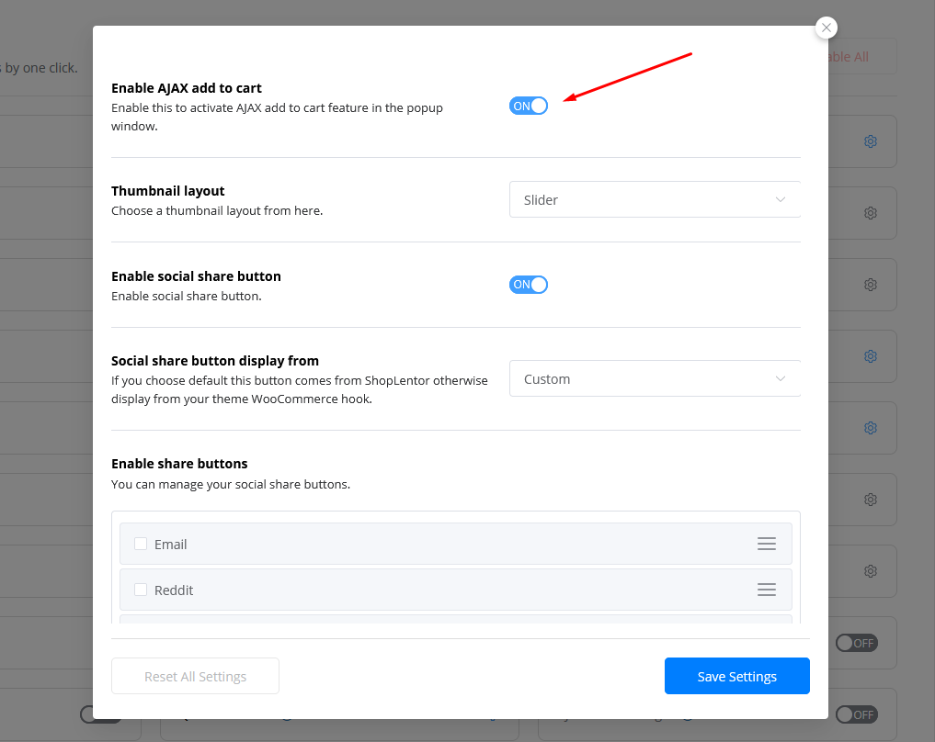Open the topmost gear settings icon behind the dialog

pyautogui.click(x=870, y=141)
